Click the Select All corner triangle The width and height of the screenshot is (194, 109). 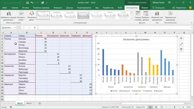point(2,33)
